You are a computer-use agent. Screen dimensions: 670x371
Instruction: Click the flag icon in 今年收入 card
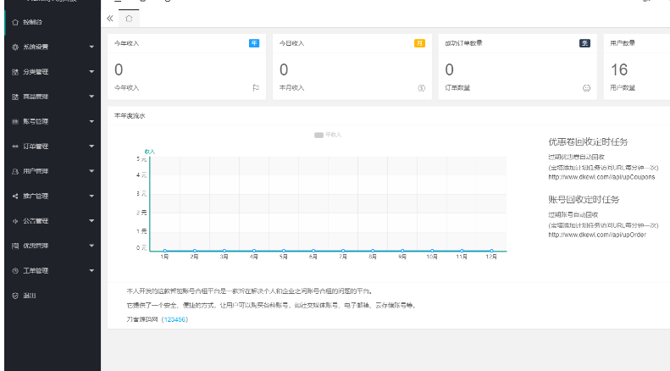point(255,87)
